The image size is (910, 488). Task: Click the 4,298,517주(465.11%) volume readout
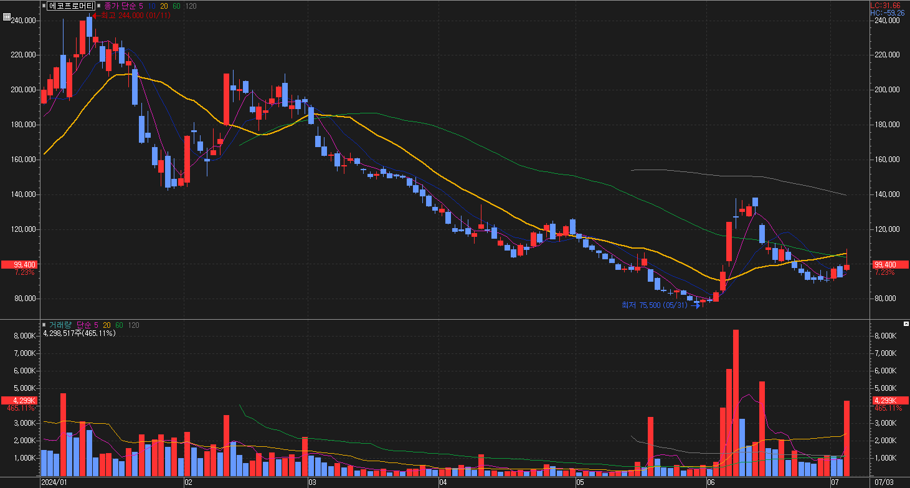click(x=79, y=333)
